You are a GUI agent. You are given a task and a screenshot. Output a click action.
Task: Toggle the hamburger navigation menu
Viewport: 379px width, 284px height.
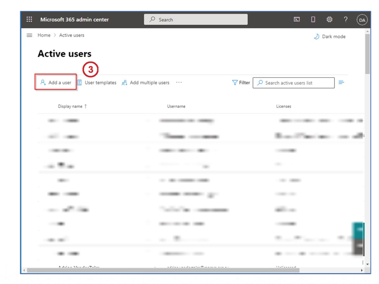click(29, 35)
